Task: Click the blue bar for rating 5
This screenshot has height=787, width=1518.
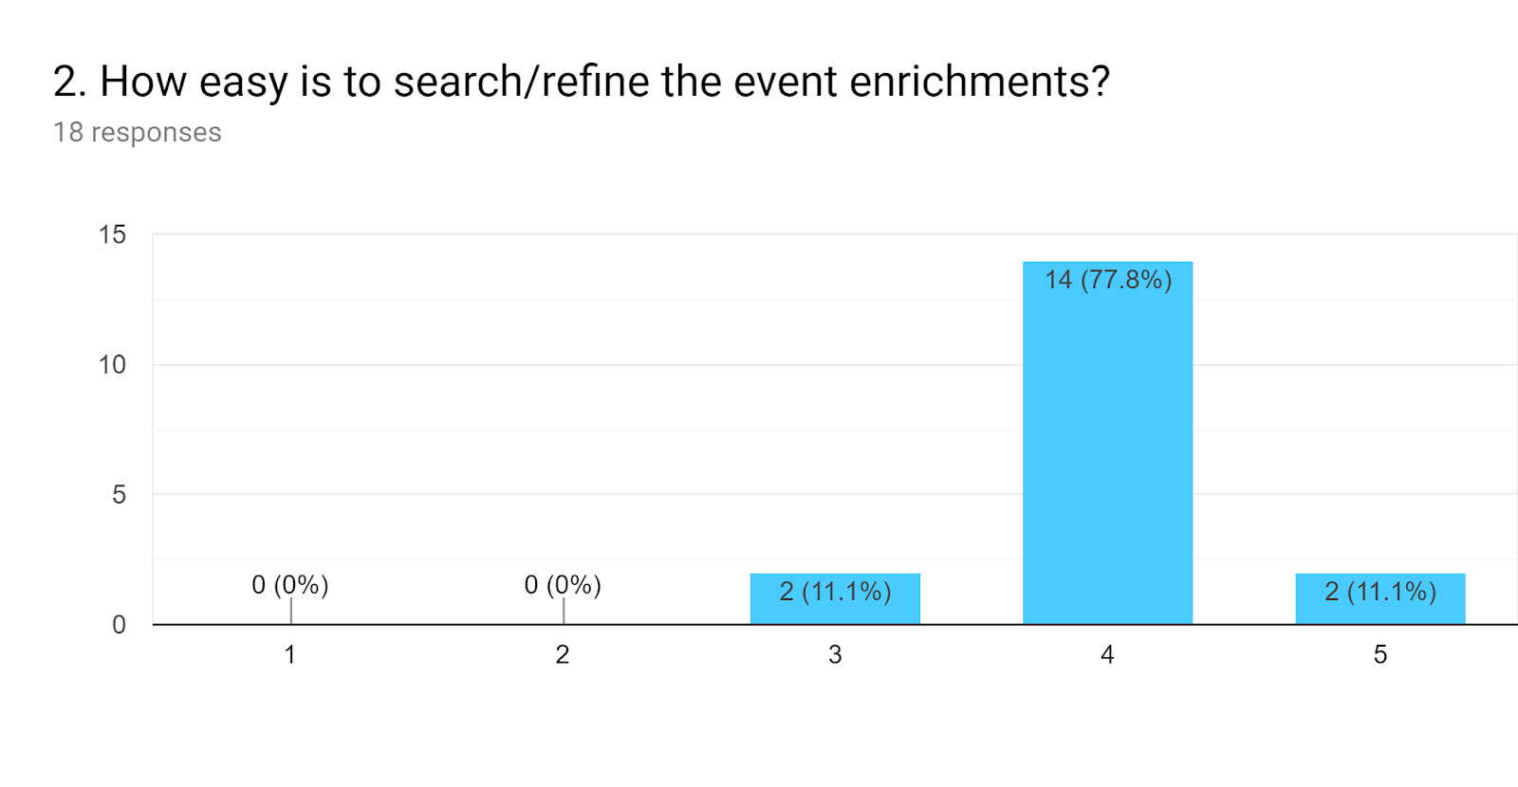Action: click(1380, 598)
